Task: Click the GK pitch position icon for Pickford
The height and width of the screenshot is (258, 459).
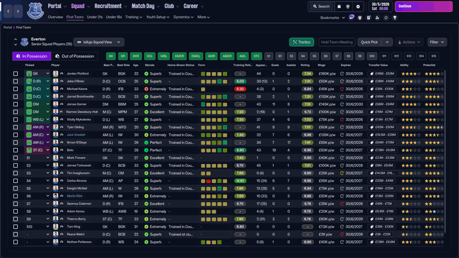Action: pos(29,74)
